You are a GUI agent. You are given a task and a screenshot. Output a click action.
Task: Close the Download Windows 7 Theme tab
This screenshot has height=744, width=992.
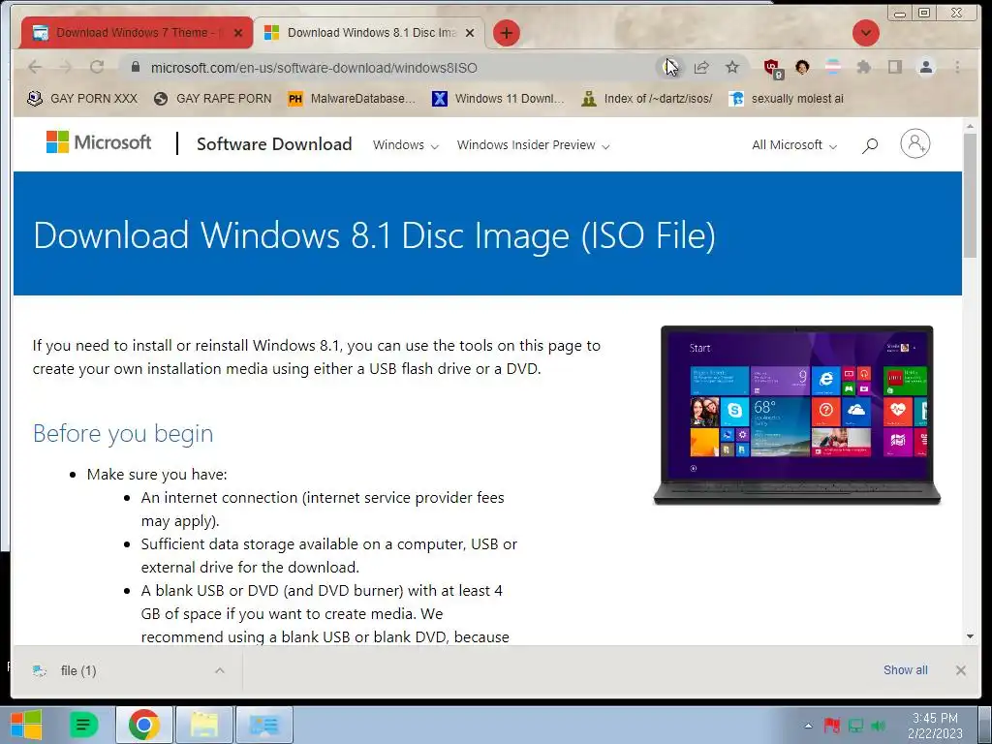pos(238,33)
